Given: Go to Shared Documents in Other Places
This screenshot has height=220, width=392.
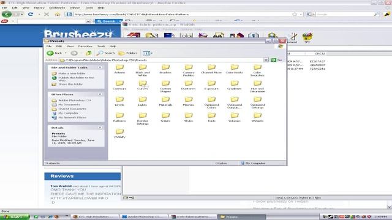Looking at the screenshot, I should point(69,109).
